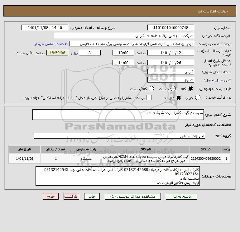Click the row number cell 1
240x232 pixels.
pos(226,159)
